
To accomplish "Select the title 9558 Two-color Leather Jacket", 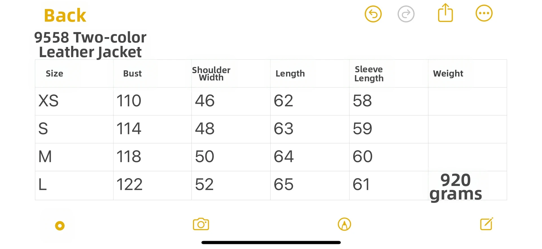I will (90, 45).
